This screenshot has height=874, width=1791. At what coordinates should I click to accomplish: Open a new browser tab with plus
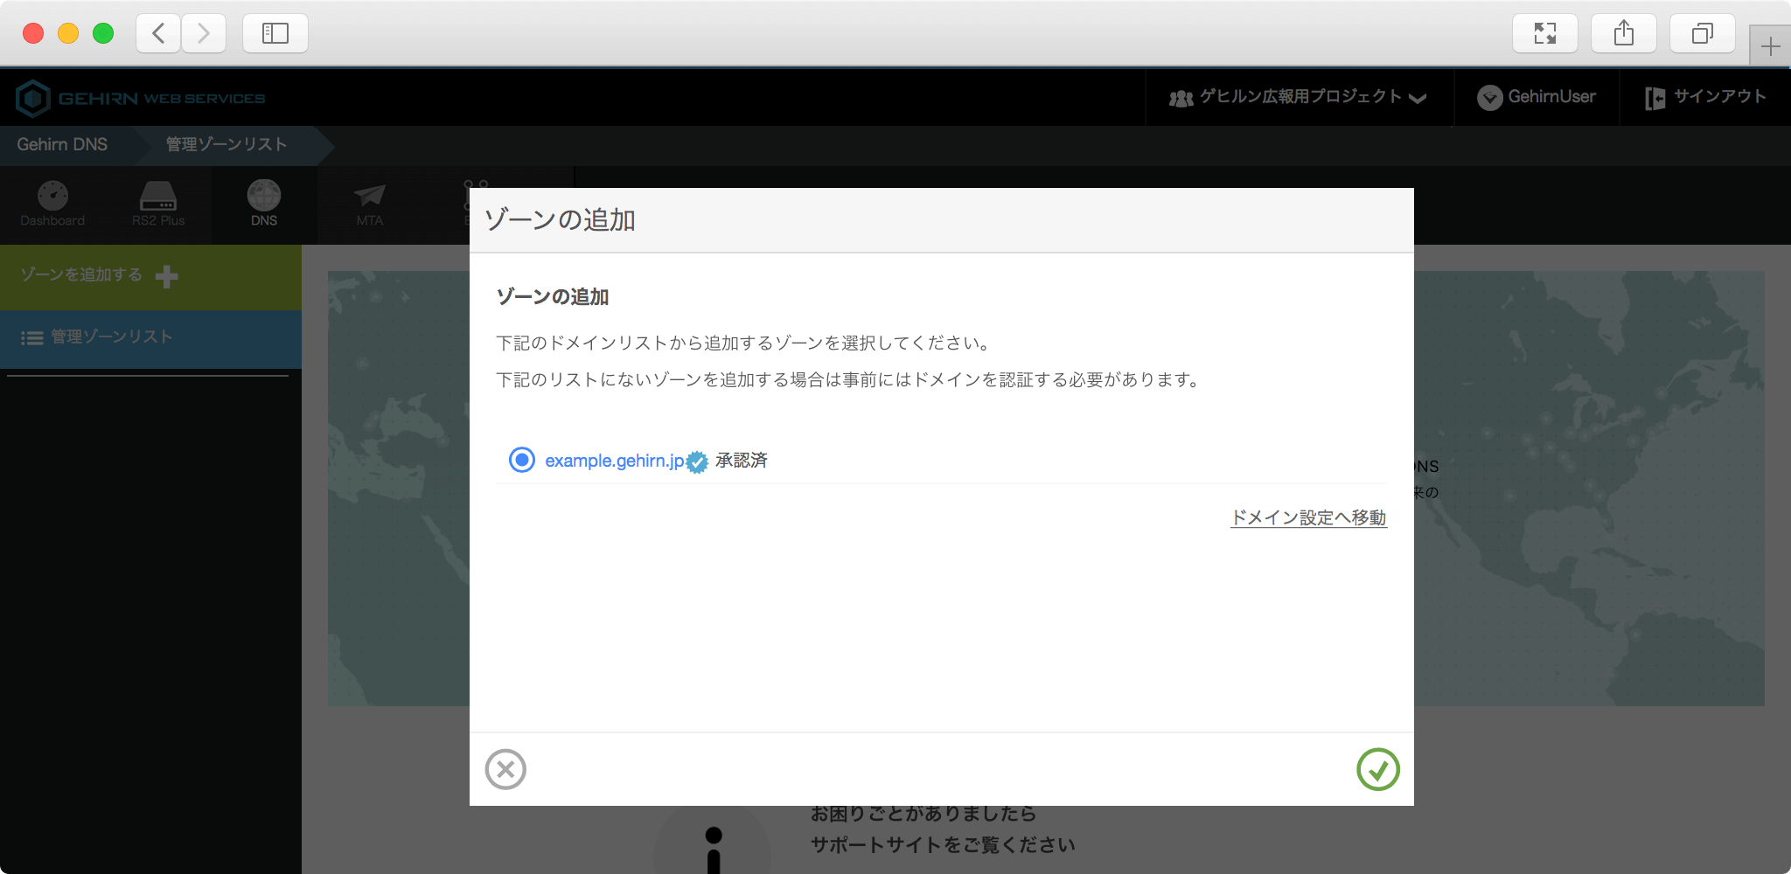pyautogui.click(x=1770, y=45)
